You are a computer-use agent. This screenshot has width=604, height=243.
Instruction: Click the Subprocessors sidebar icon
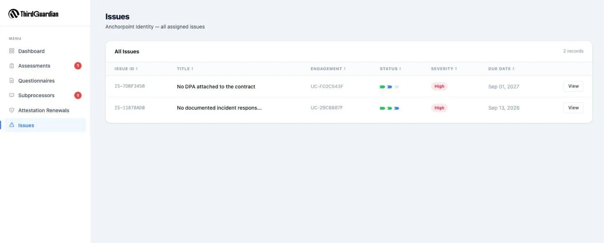12,96
